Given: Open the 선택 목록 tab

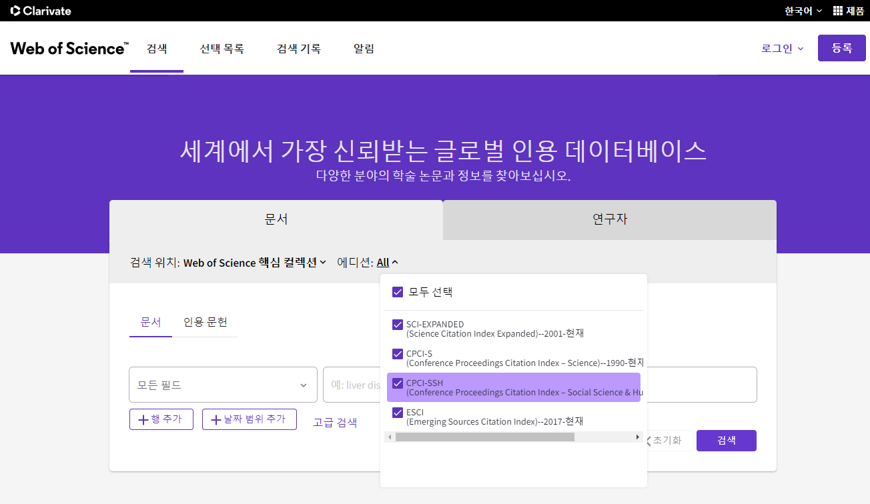Looking at the screenshot, I should click(222, 49).
